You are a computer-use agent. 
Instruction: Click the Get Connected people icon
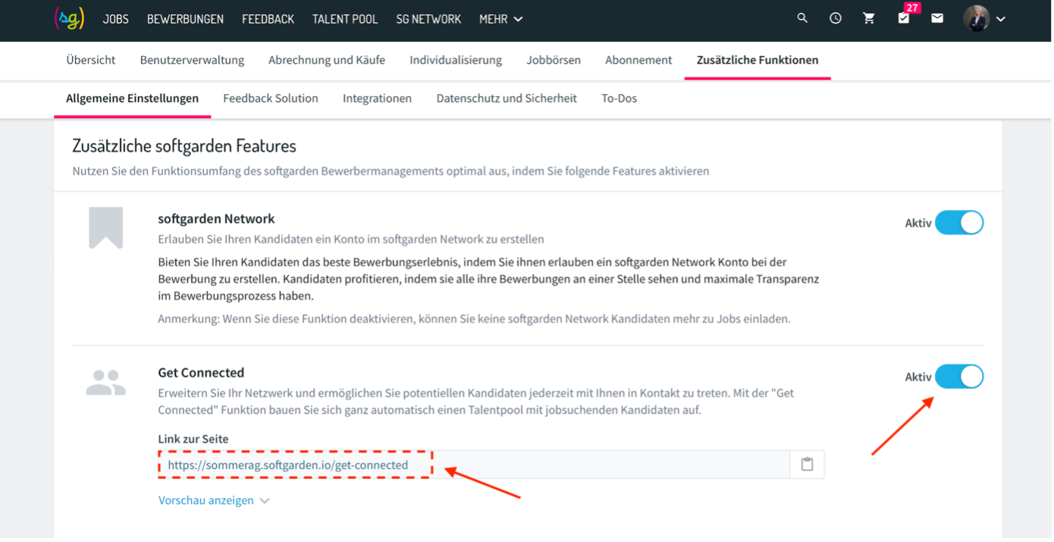click(105, 383)
